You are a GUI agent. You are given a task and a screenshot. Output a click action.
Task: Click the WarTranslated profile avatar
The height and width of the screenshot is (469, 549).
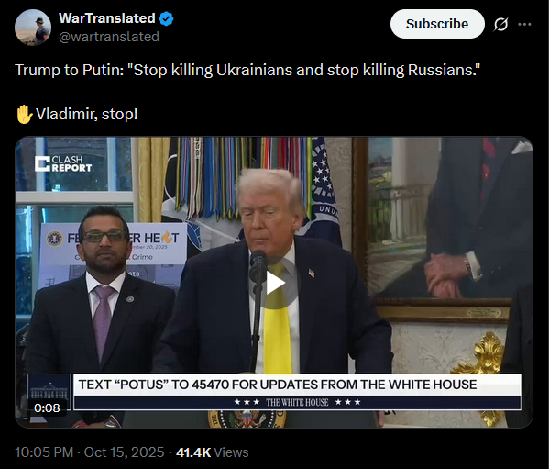(33, 28)
